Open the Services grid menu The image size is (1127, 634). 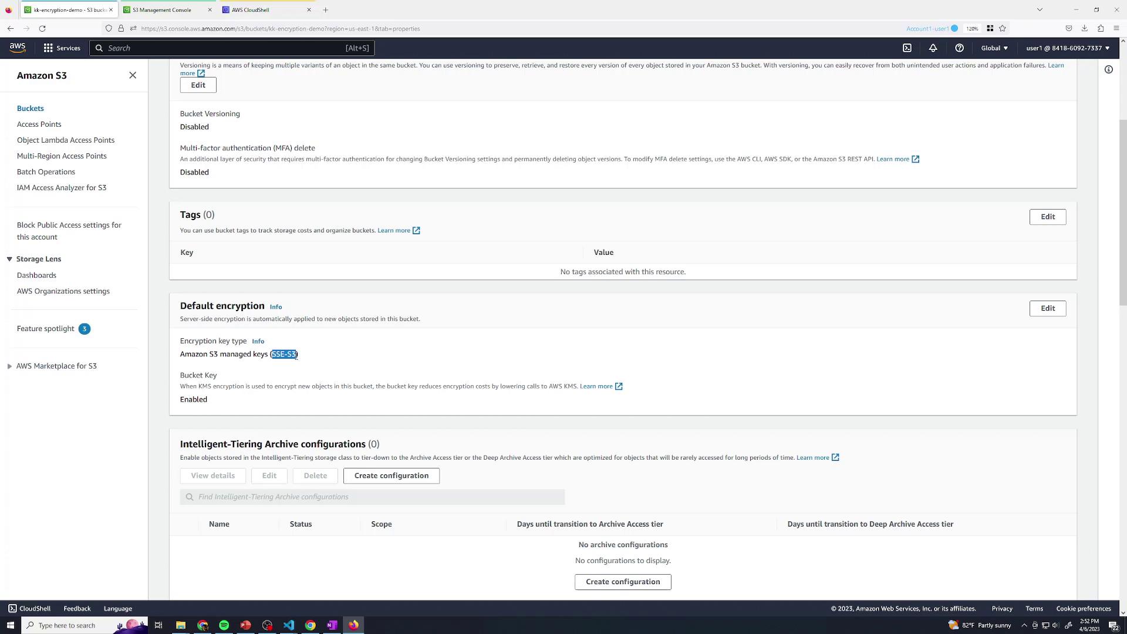62,48
